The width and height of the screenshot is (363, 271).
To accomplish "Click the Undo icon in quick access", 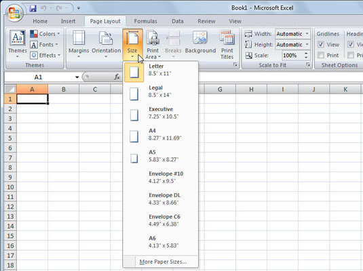I will point(43,8).
